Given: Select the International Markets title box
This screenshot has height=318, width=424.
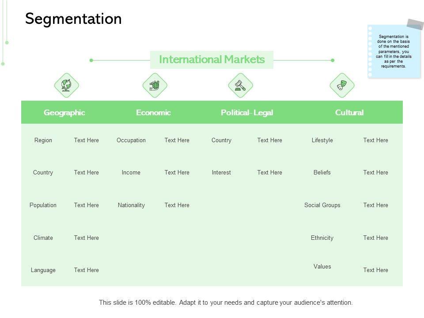Looking at the screenshot, I should [x=212, y=60].
